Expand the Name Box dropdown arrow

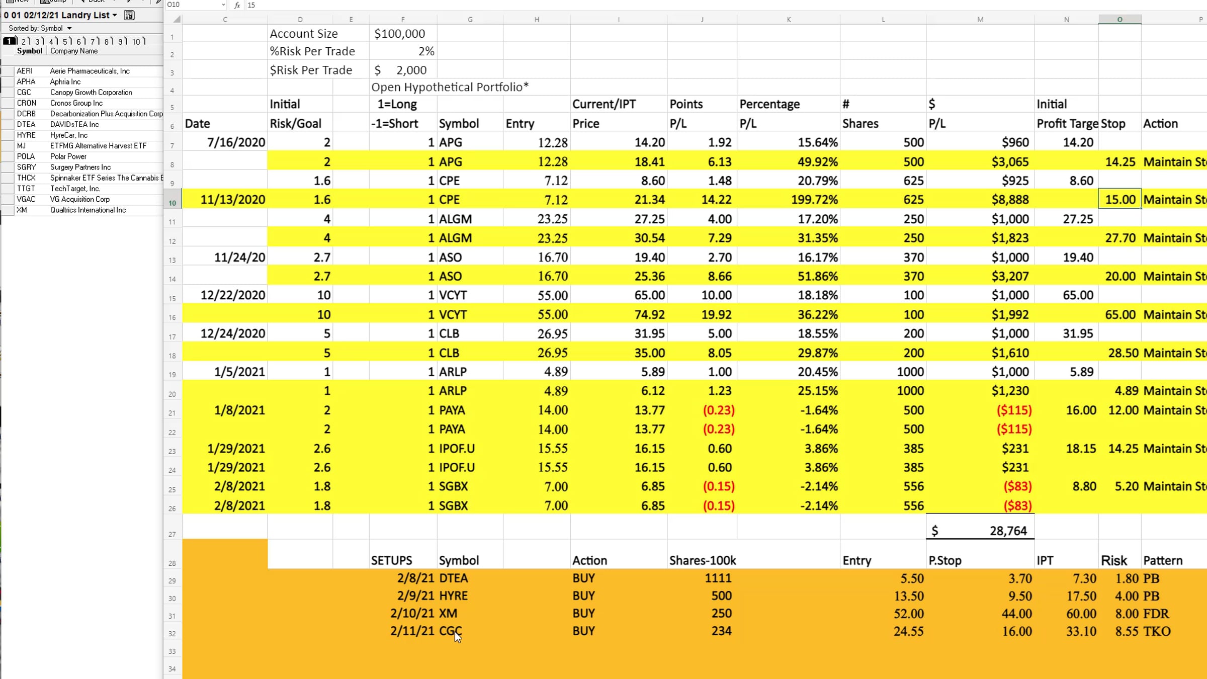tap(223, 5)
